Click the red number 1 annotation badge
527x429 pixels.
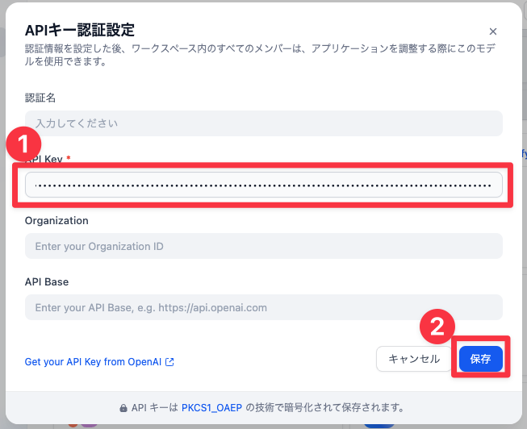click(23, 145)
